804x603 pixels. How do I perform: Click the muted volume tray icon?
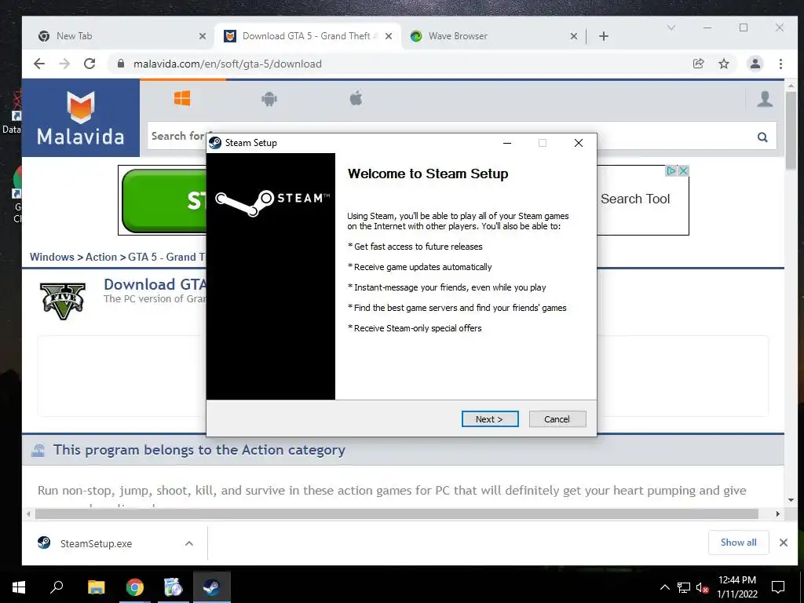coord(702,587)
